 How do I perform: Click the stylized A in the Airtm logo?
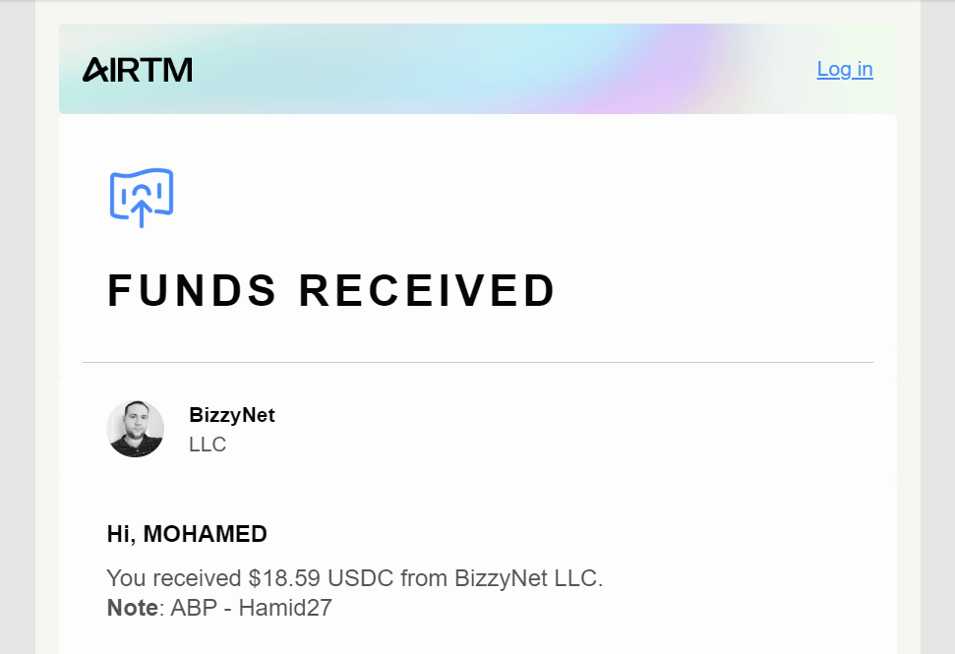click(x=96, y=70)
